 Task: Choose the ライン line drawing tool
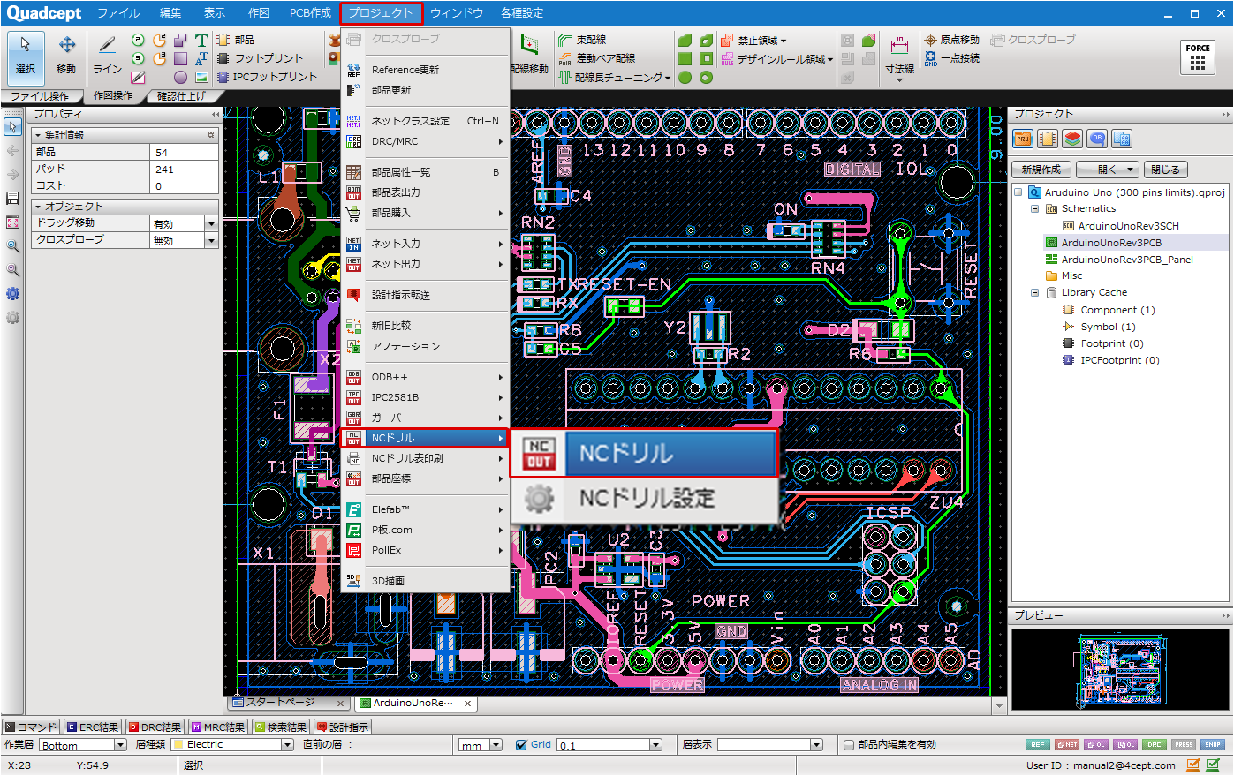coord(107,55)
